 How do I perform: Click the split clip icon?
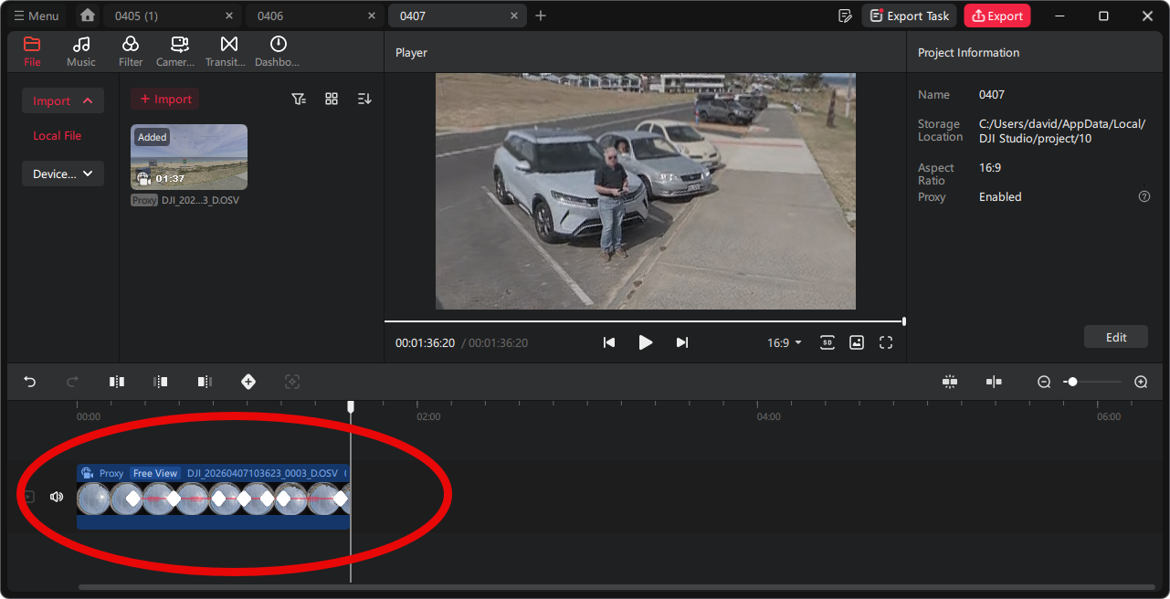pos(117,382)
